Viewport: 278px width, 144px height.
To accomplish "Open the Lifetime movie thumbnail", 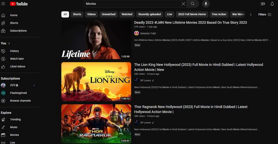I will [x=96, y=39].
